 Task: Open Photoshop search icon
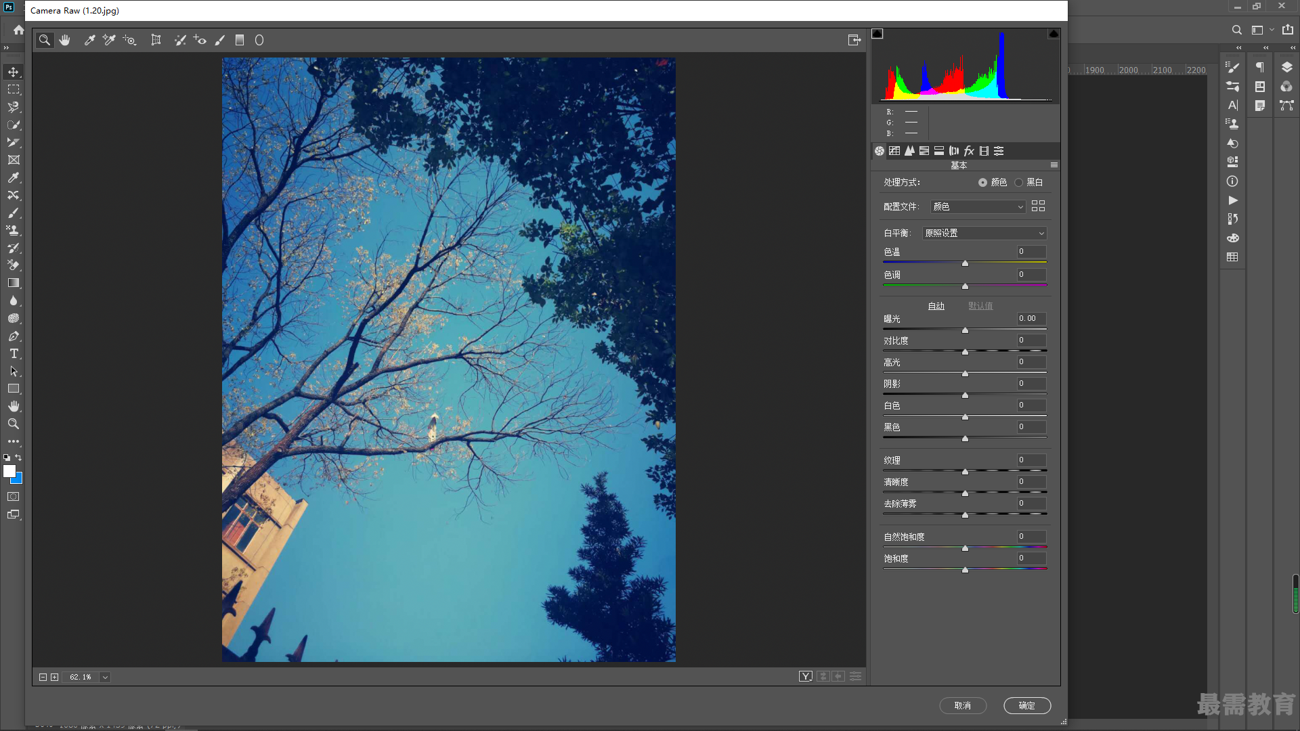1236,30
